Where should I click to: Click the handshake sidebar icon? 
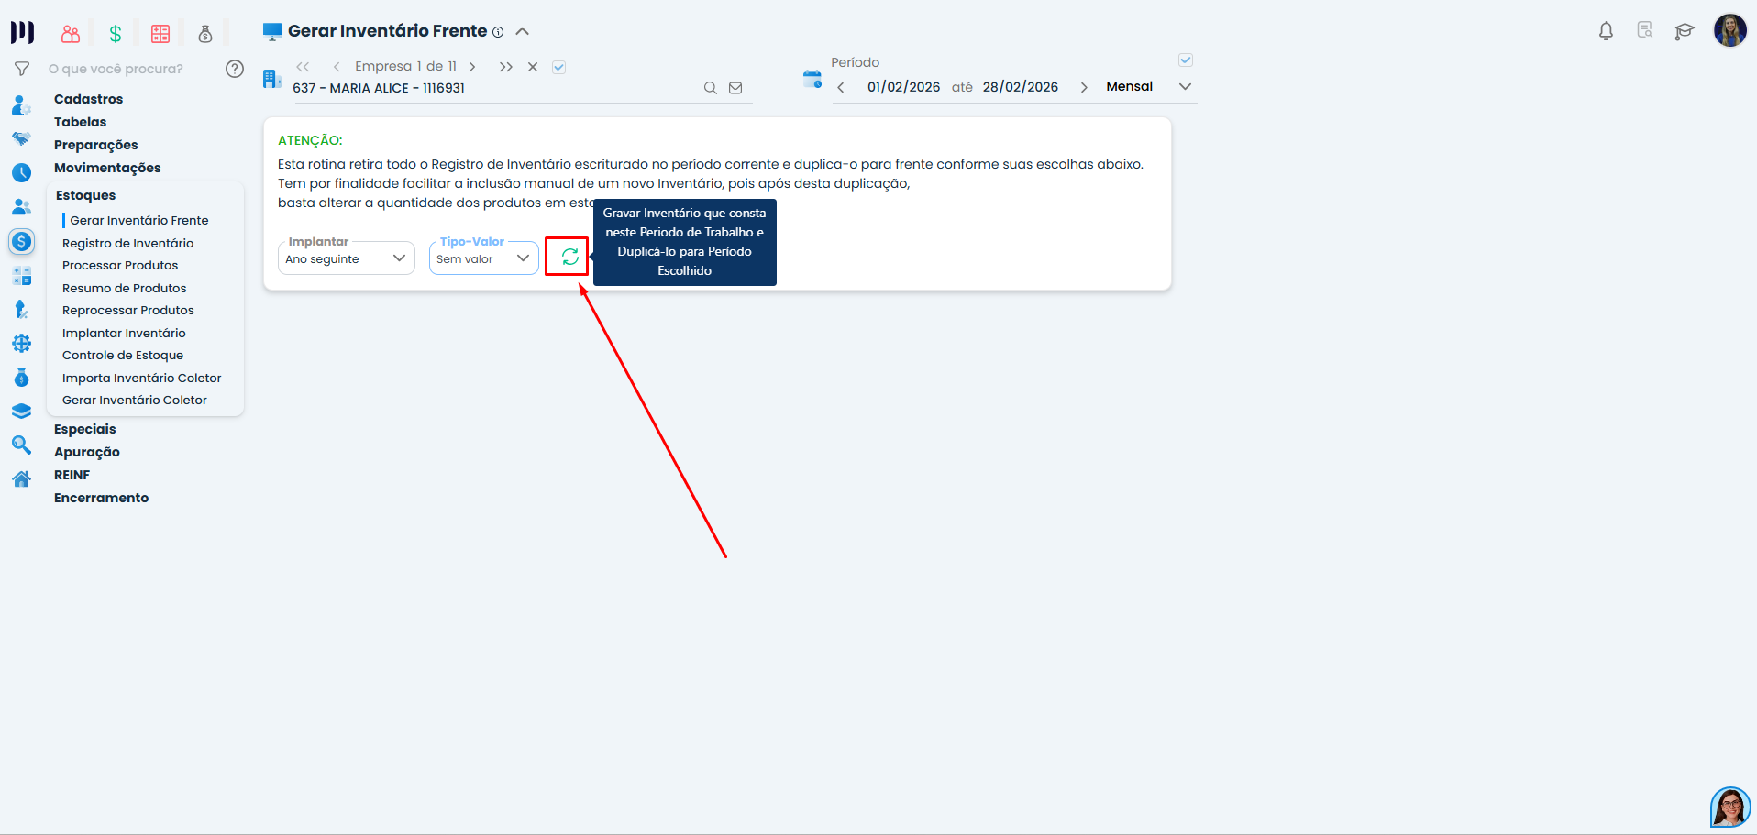[21, 139]
